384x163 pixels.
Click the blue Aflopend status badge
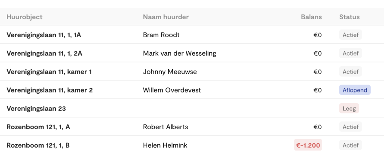[355, 90]
